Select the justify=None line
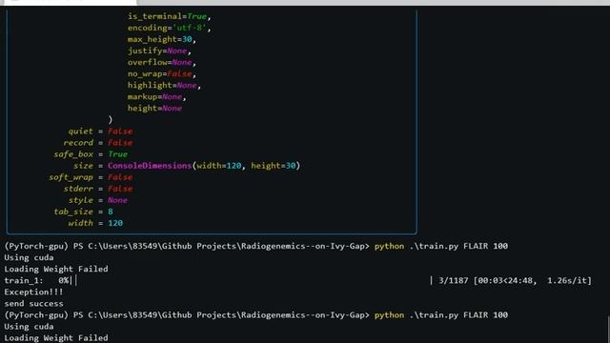Screen dimensions: 610x343 pyautogui.click(x=159, y=50)
